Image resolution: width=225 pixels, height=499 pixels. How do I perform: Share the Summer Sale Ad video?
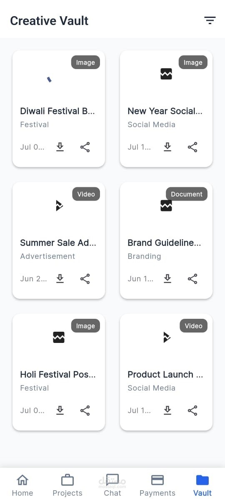[x=85, y=279]
